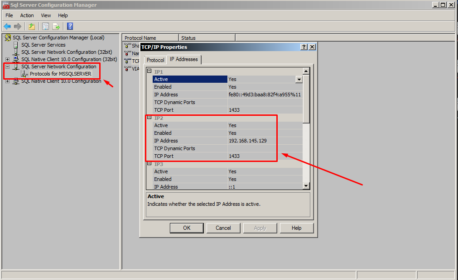Viewport: 458px width, 280px height.
Task: Select SQL Server Services in the tree
Action: point(43,45)
